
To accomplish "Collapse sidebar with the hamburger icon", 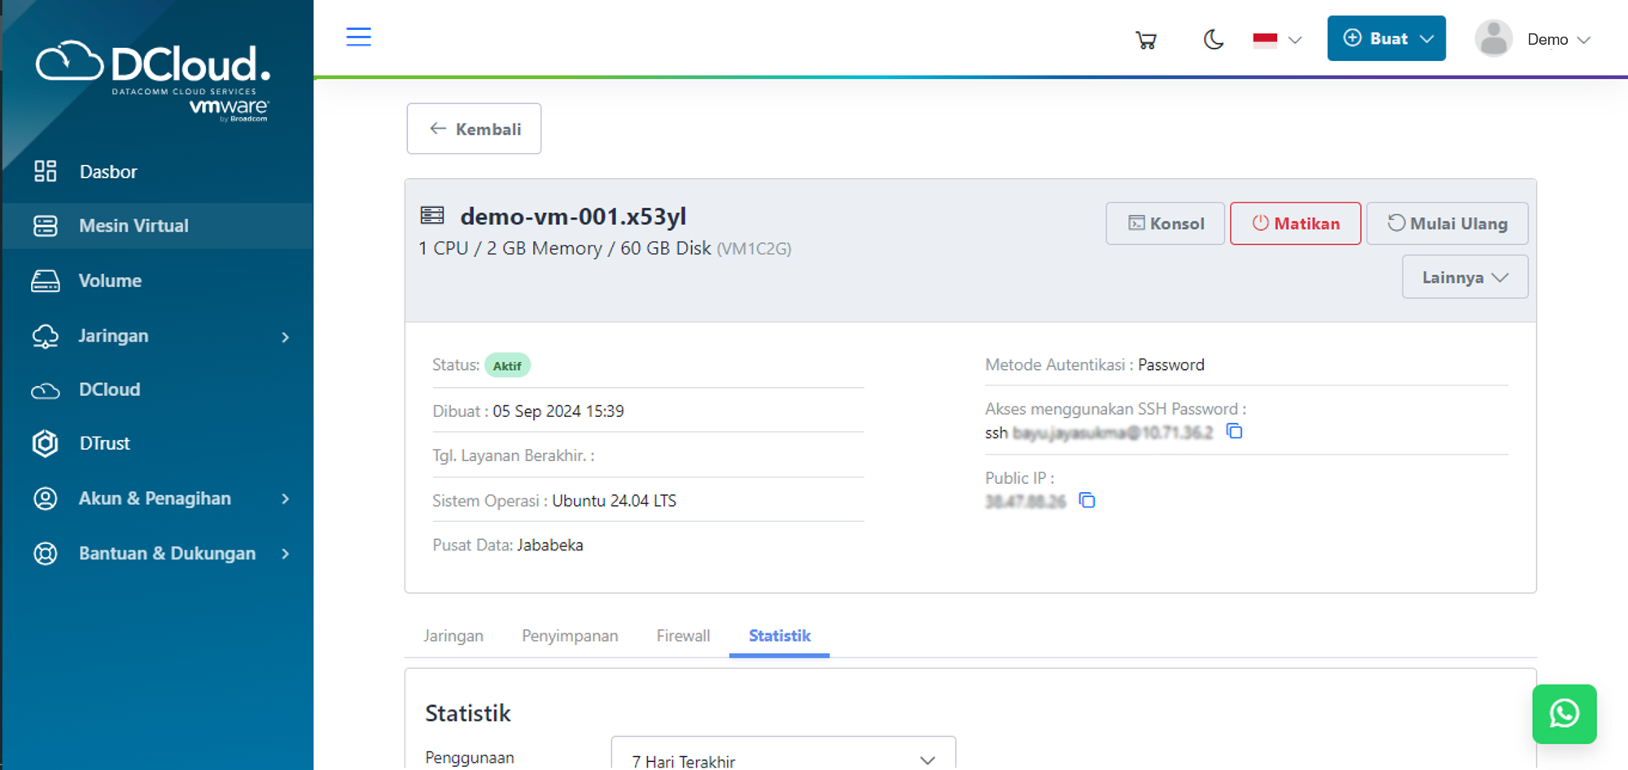I will [x=358, y=37].
